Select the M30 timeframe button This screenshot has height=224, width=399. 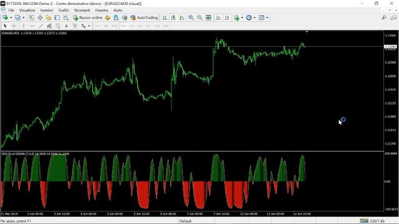123,26
